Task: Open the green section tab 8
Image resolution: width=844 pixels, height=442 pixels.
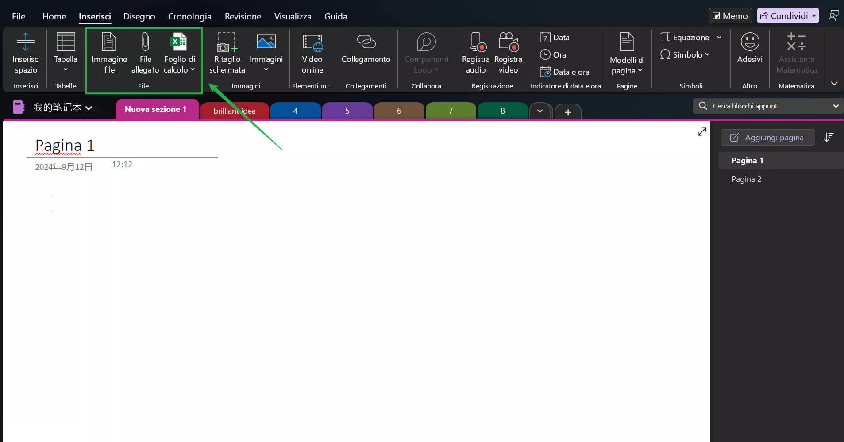Action: pos(502,111)
